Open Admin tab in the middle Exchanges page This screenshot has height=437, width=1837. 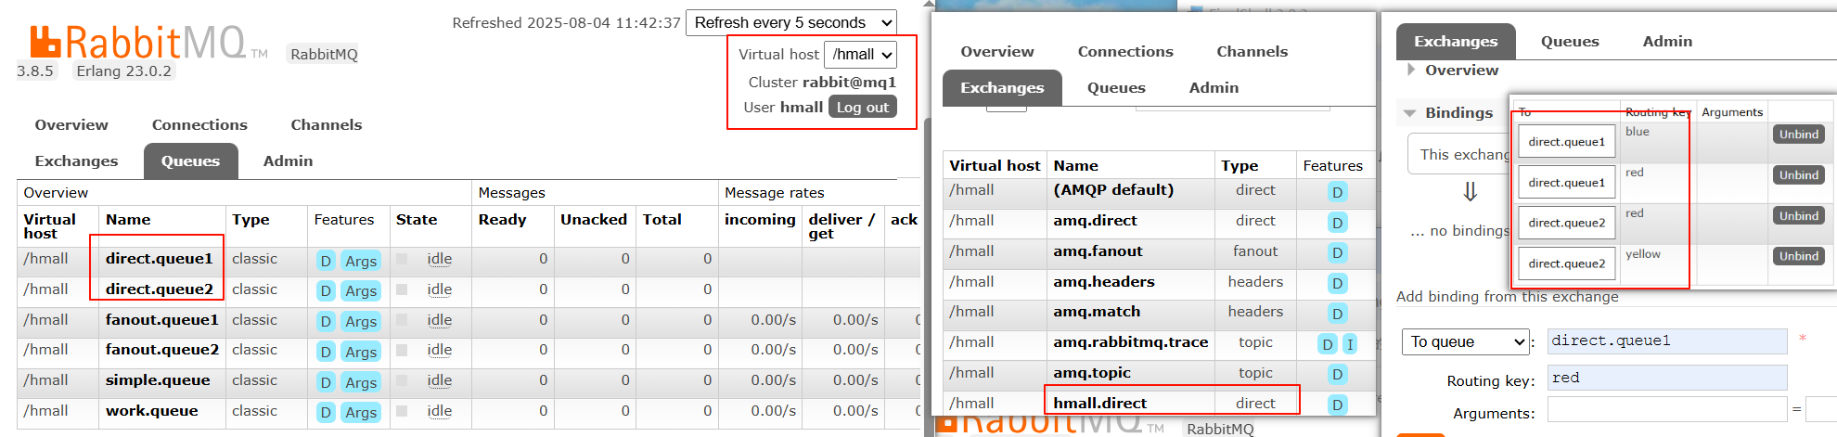tap(1214, 87)
